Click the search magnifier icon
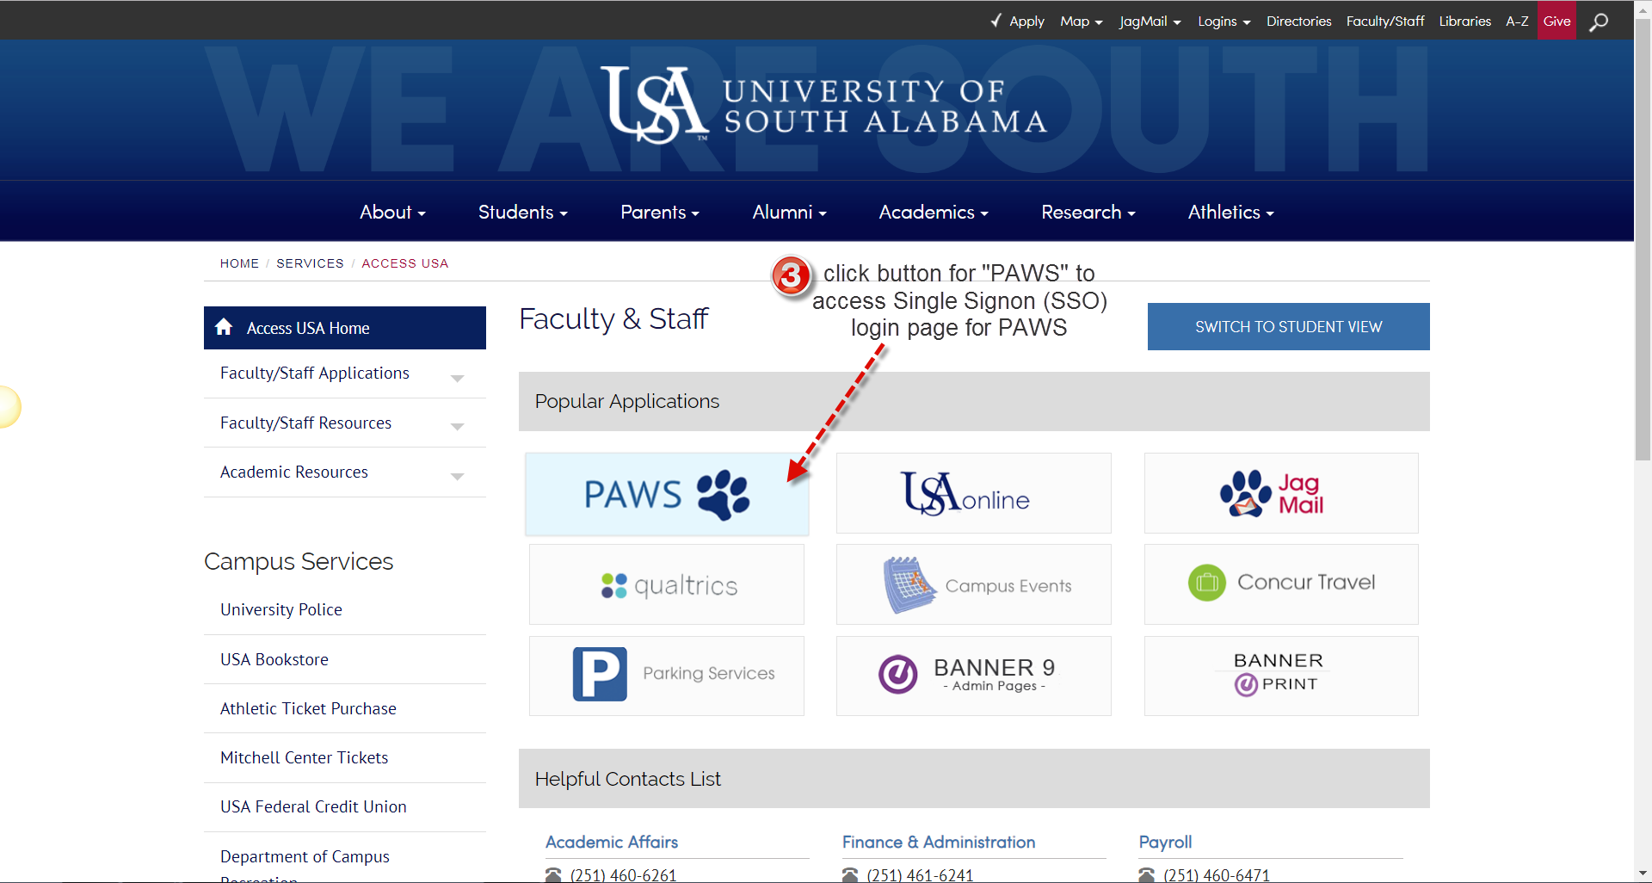The width and height of the screenshot is (1652, 883). (1599, 21)
